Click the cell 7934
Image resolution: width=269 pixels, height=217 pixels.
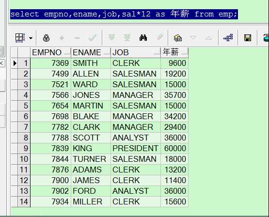(50, 201)
